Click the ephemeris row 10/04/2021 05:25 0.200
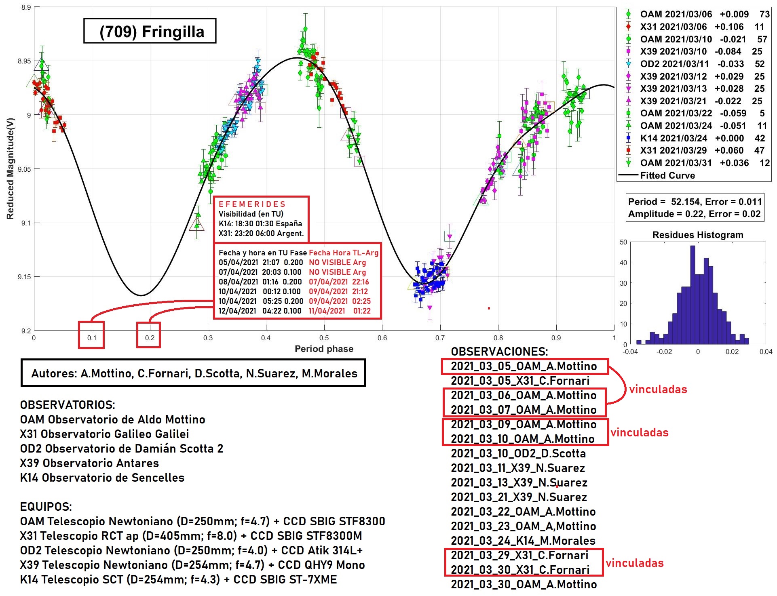 (x=261, y=301)
